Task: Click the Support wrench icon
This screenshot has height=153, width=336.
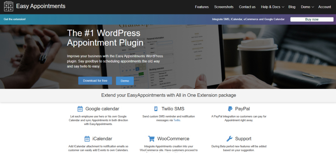Action: 229,139
